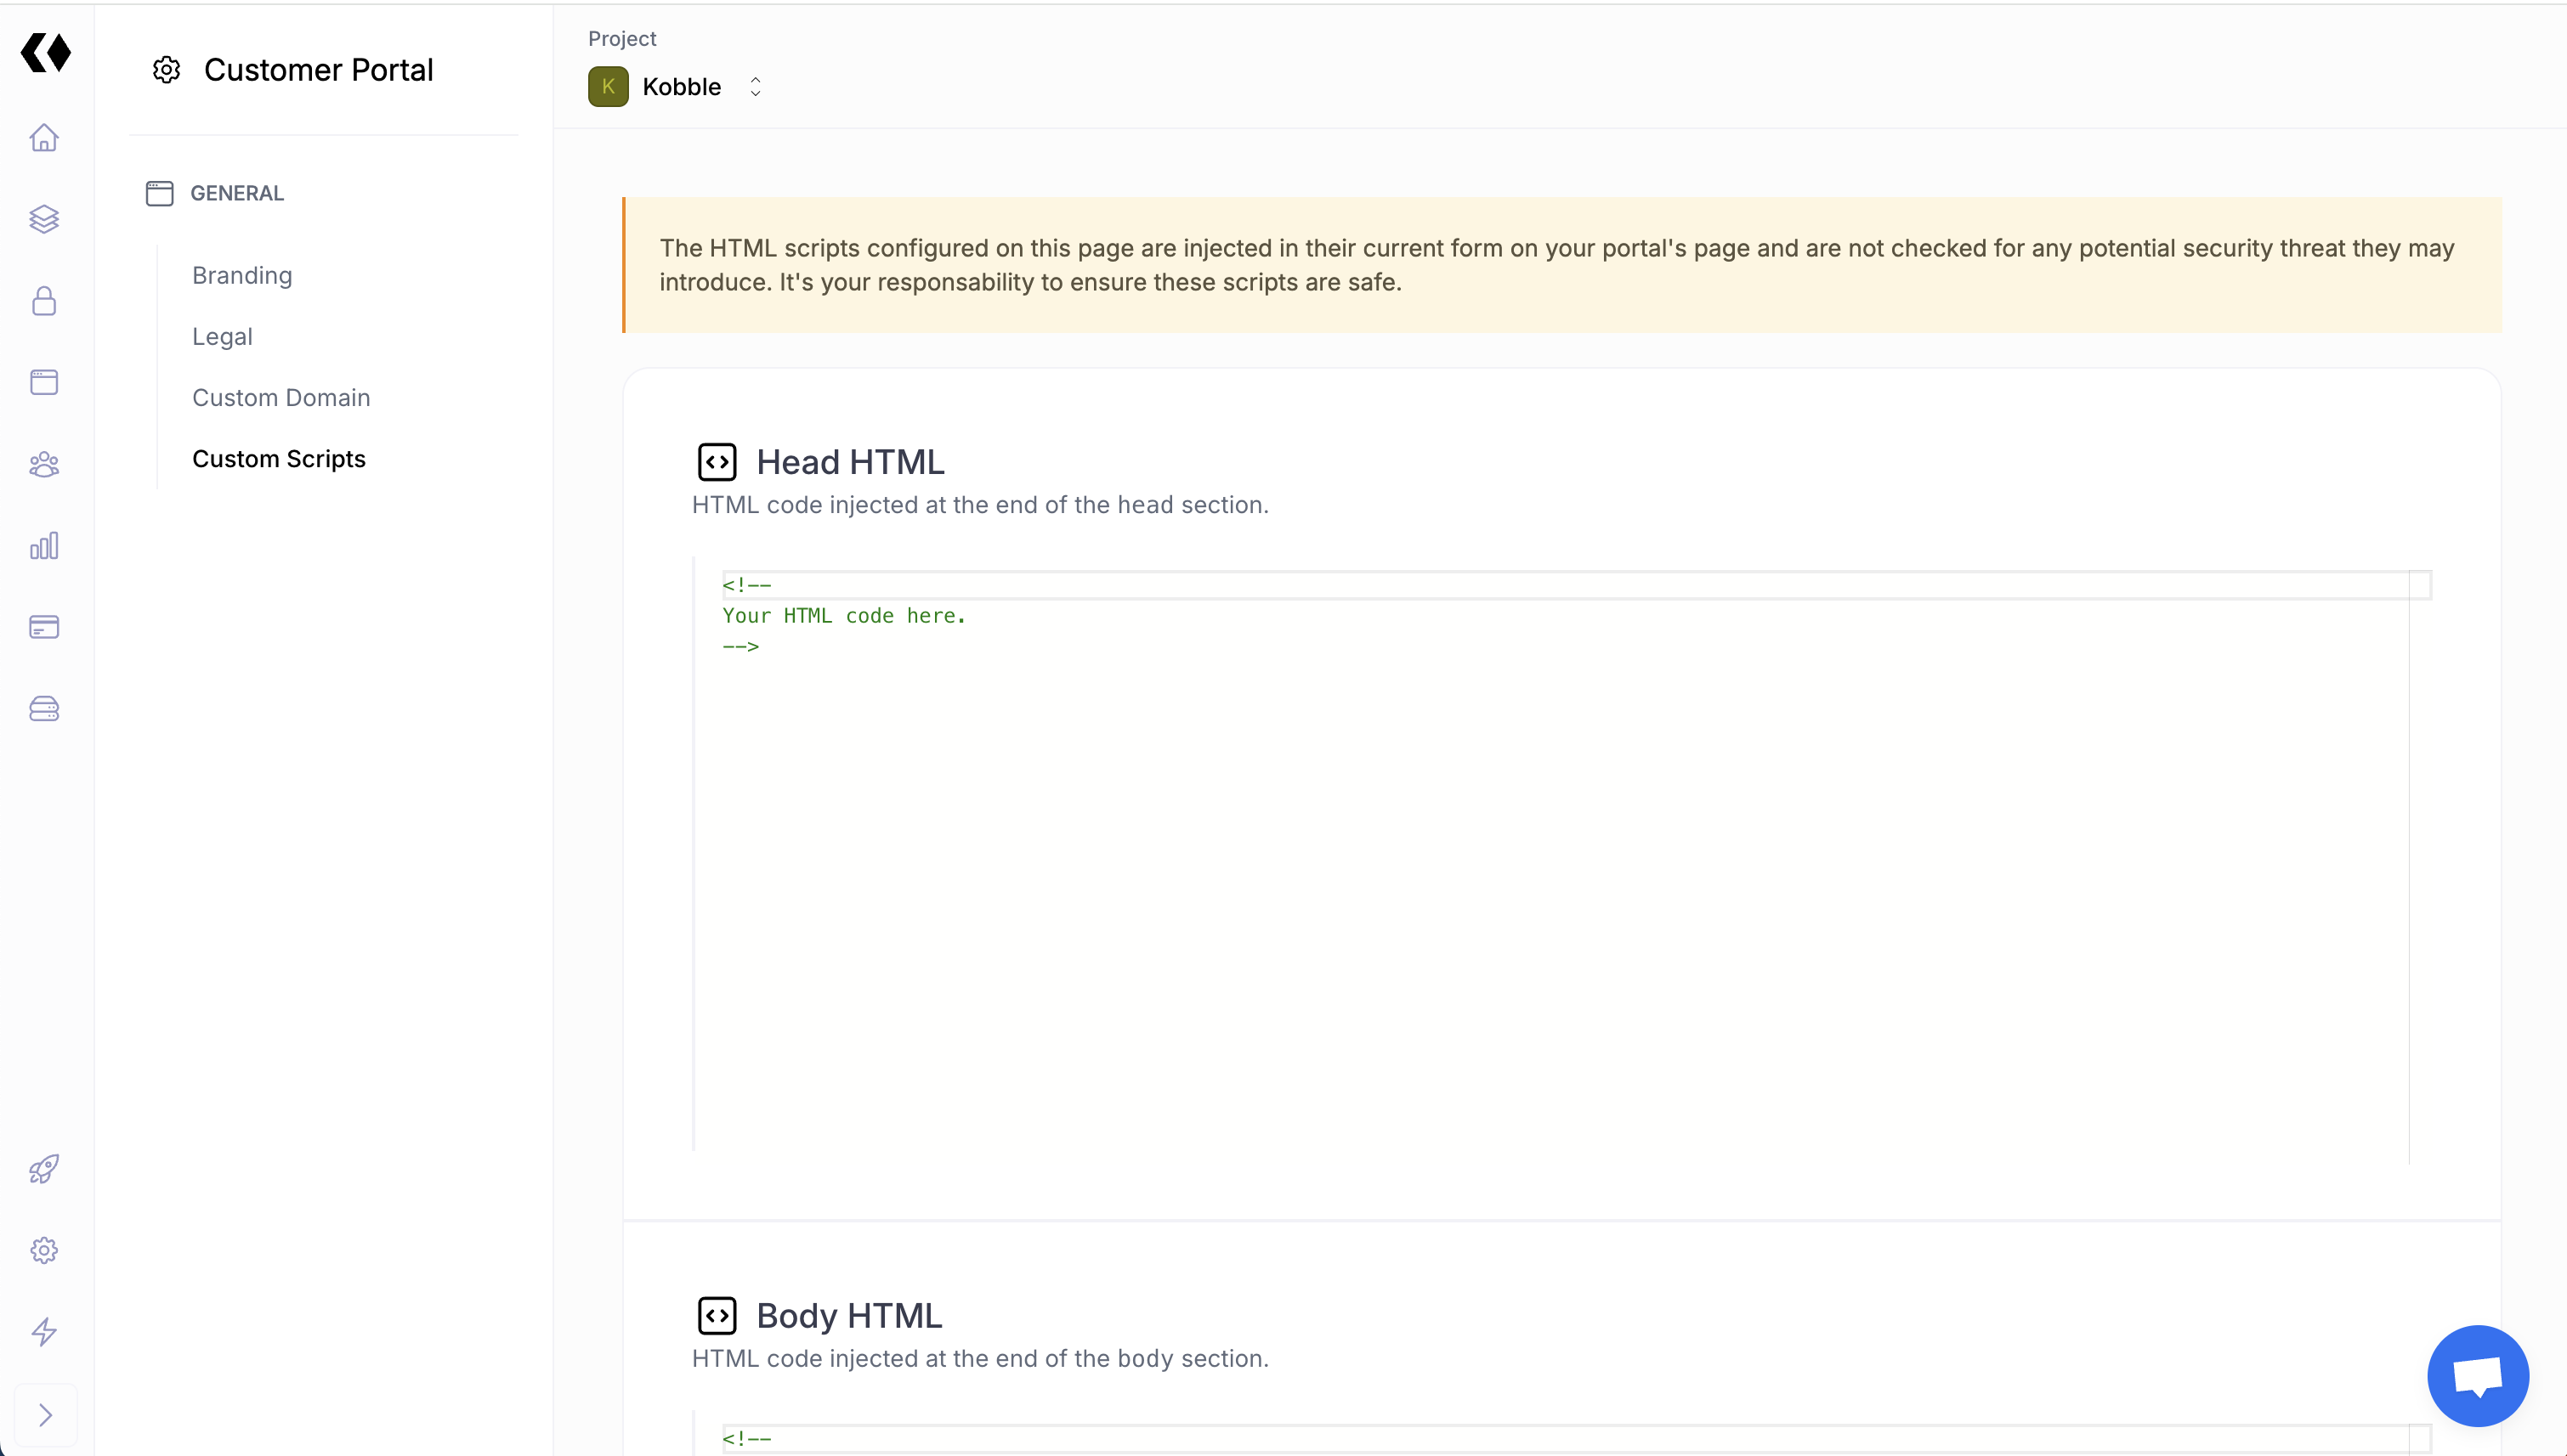Open the webhooks lightning bolt icon

[x=44, y=1332]
